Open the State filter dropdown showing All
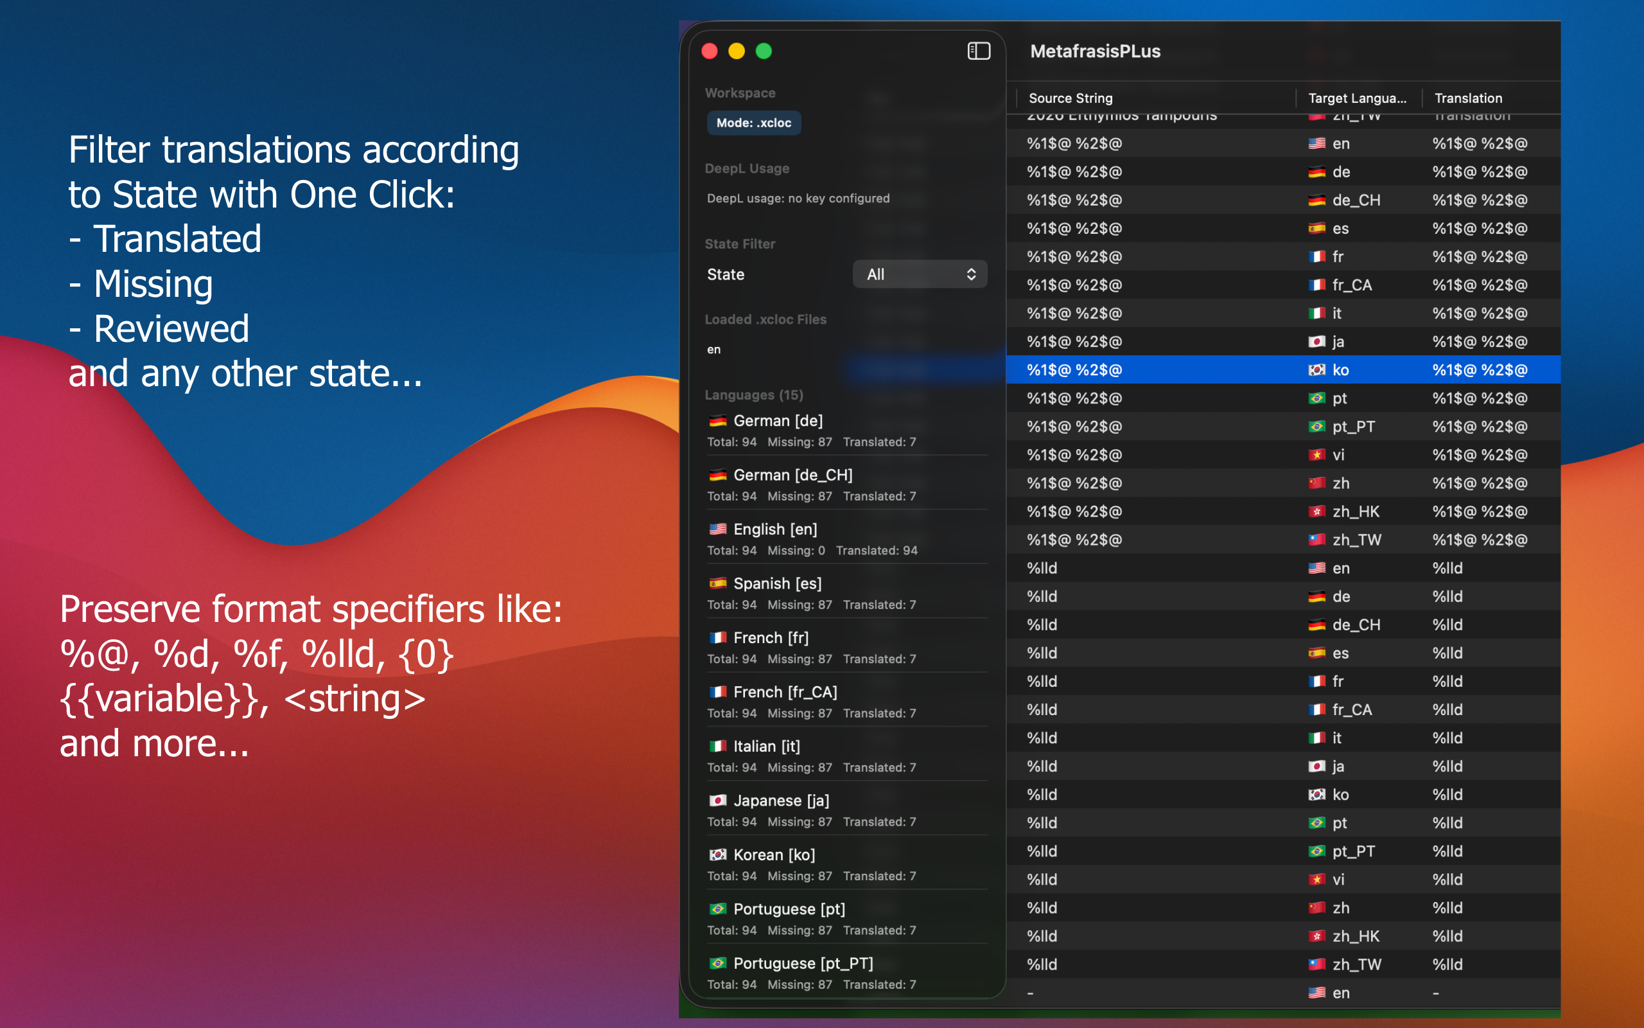The image size is (1644, 1028). [920, 274]
